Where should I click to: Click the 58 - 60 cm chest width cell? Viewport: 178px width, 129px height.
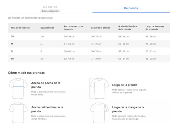tap(69, 51)
